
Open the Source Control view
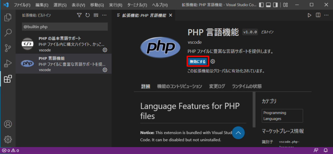tap(8, 48)
